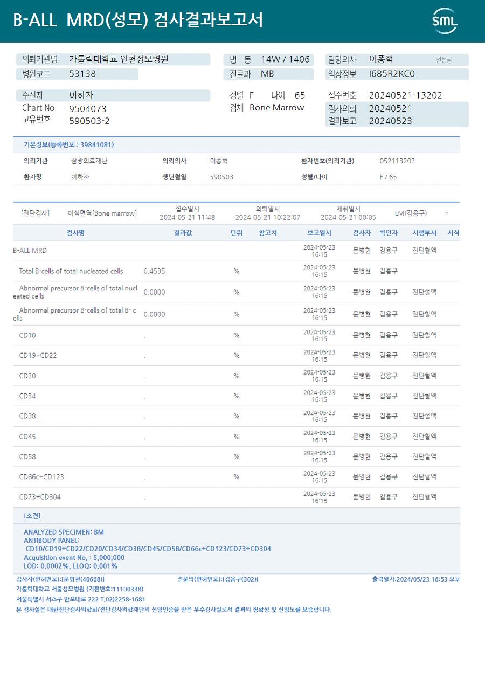Click the 담당의사 field showing 이종혁
485x685 pixels.
(x=381, y=59)
